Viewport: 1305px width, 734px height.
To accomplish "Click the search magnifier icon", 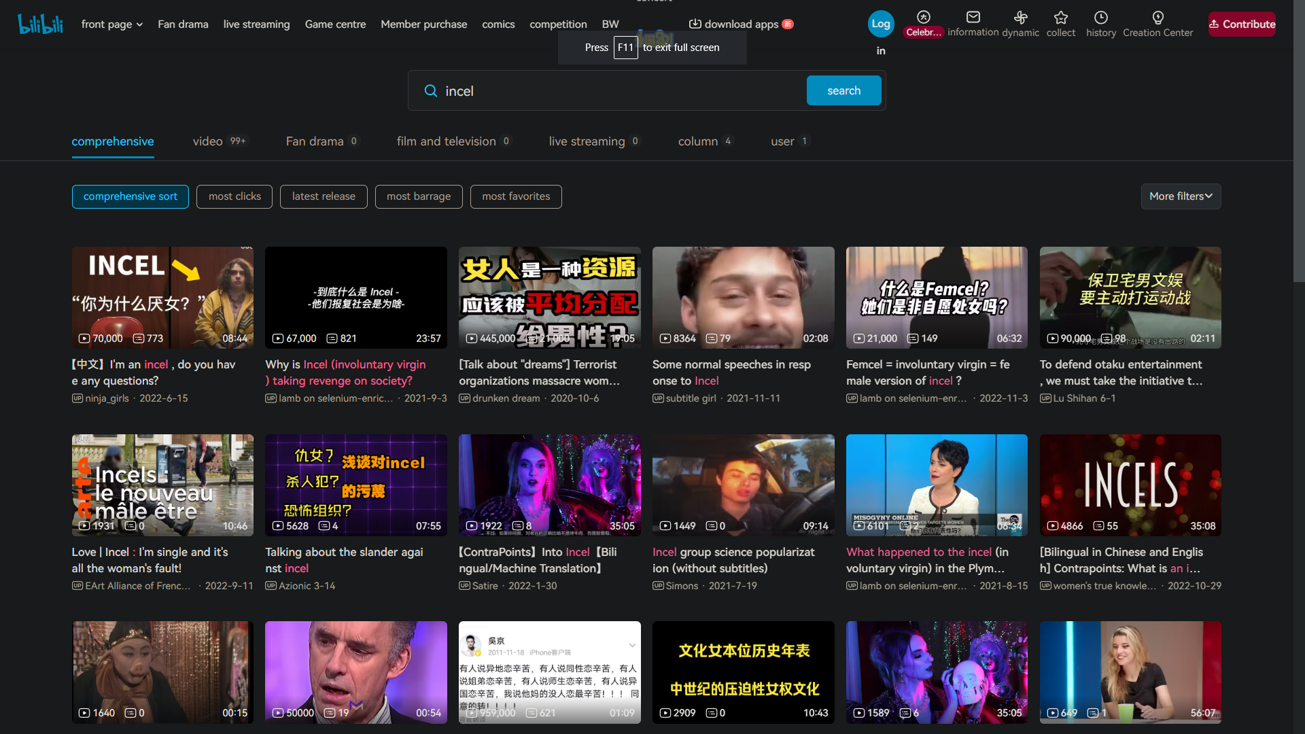I will (x=430, y=90).
